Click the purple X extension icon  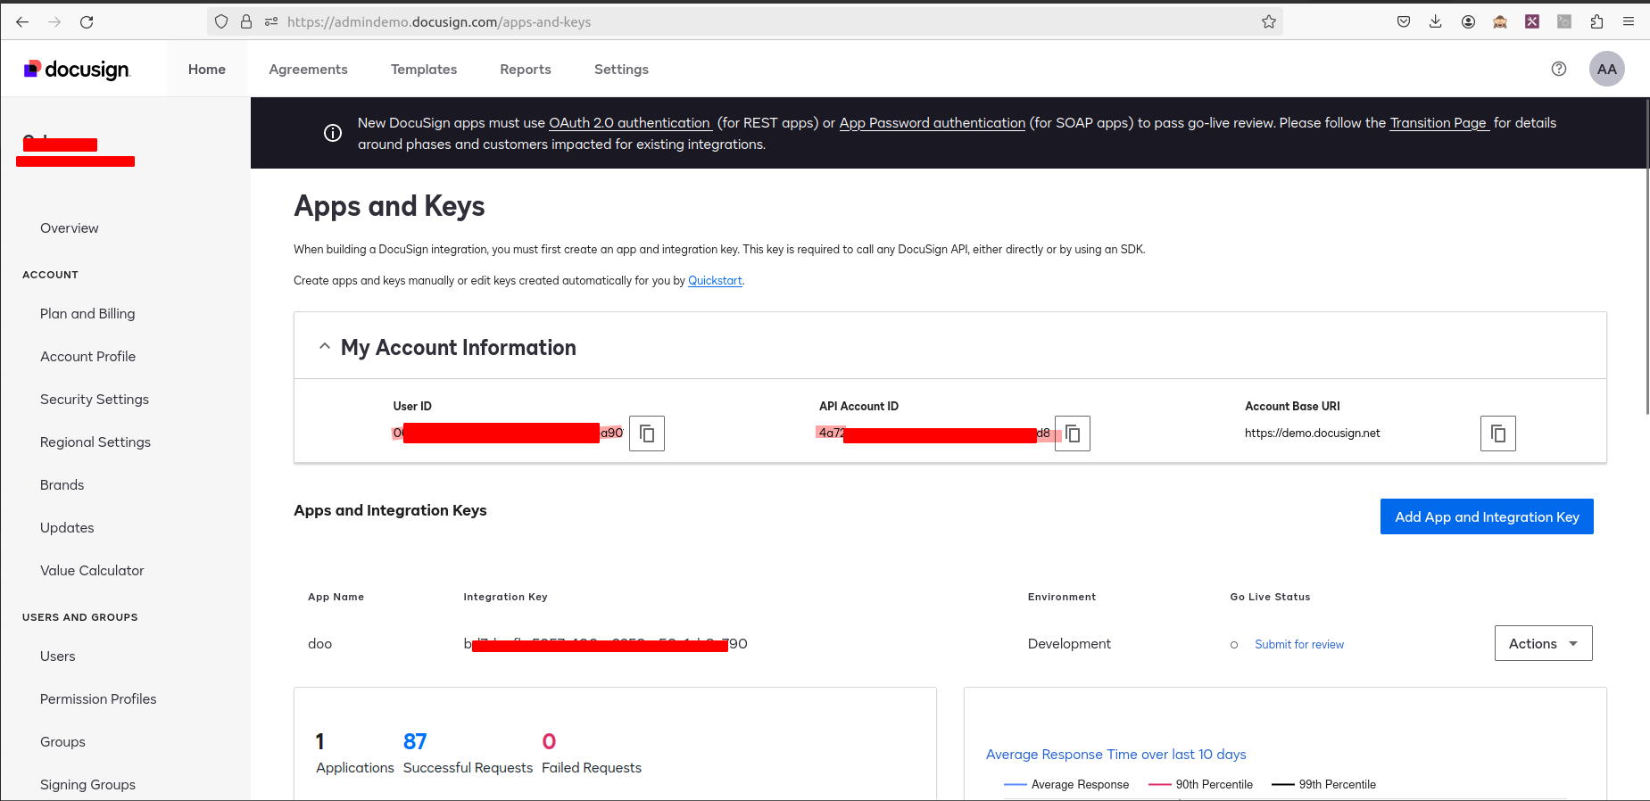[1532, 21]
